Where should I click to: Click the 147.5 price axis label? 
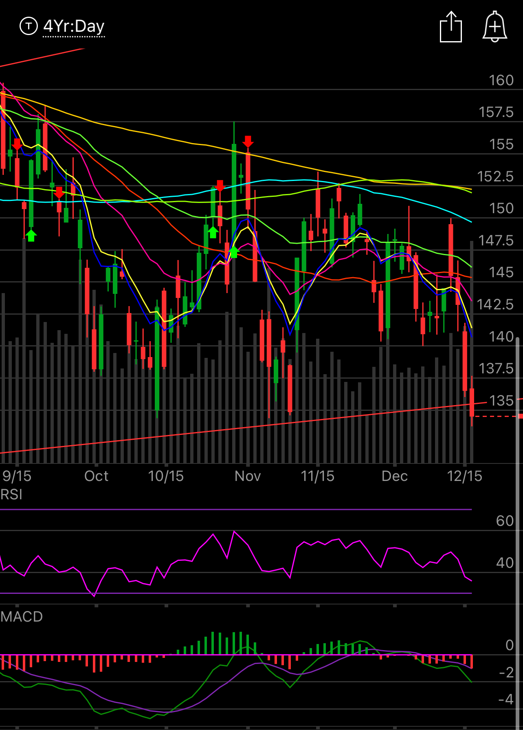tap(496, 240)
